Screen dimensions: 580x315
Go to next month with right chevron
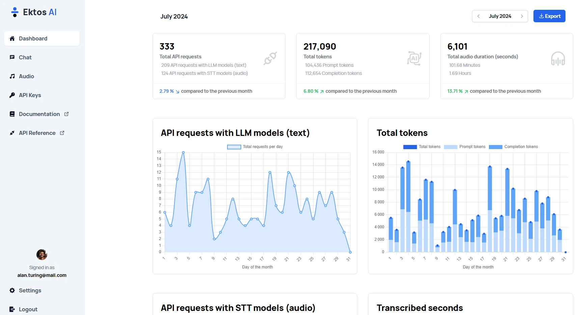click(522, 16)
